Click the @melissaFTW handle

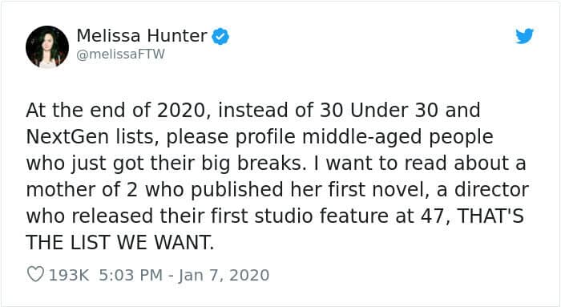pos(120,54)
